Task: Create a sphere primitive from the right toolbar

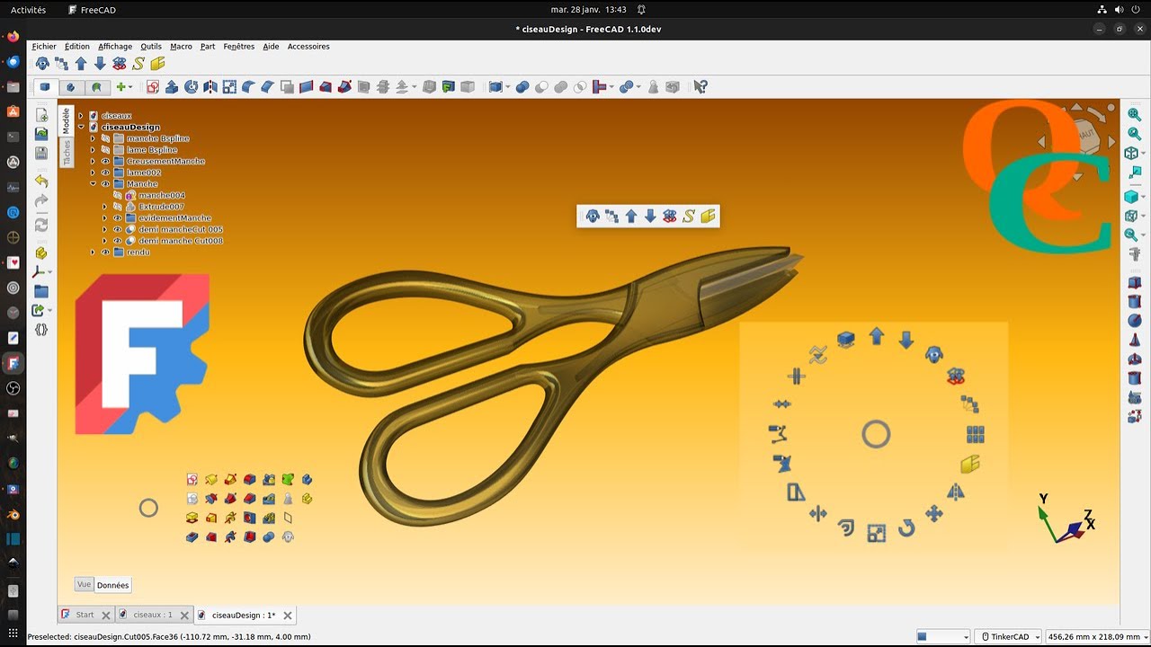Action: (1134, 320)
